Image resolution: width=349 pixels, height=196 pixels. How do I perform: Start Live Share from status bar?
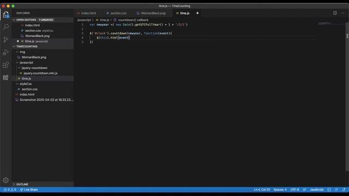29,189
